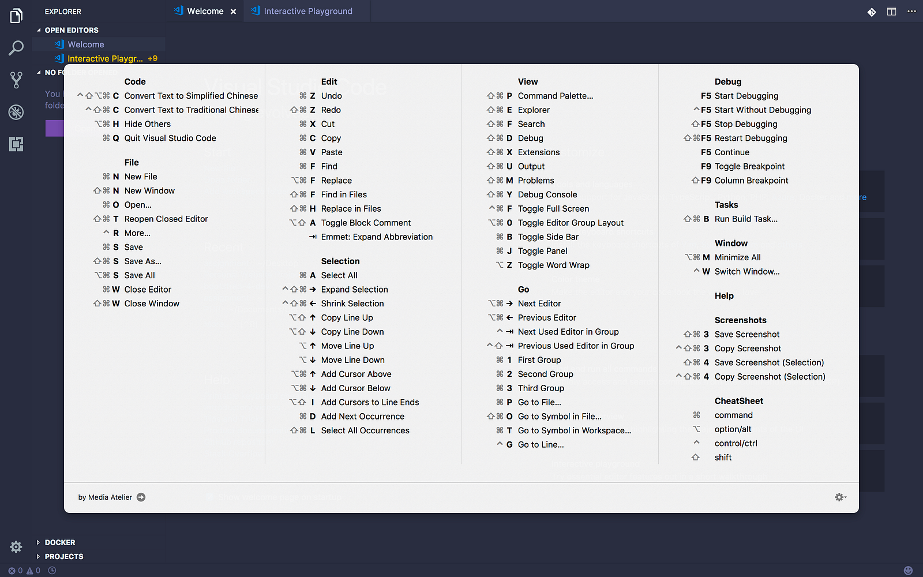This screenshot has width=923, height=577.
Task: Click Add Cursor Above entry
Action: (356, 374)
